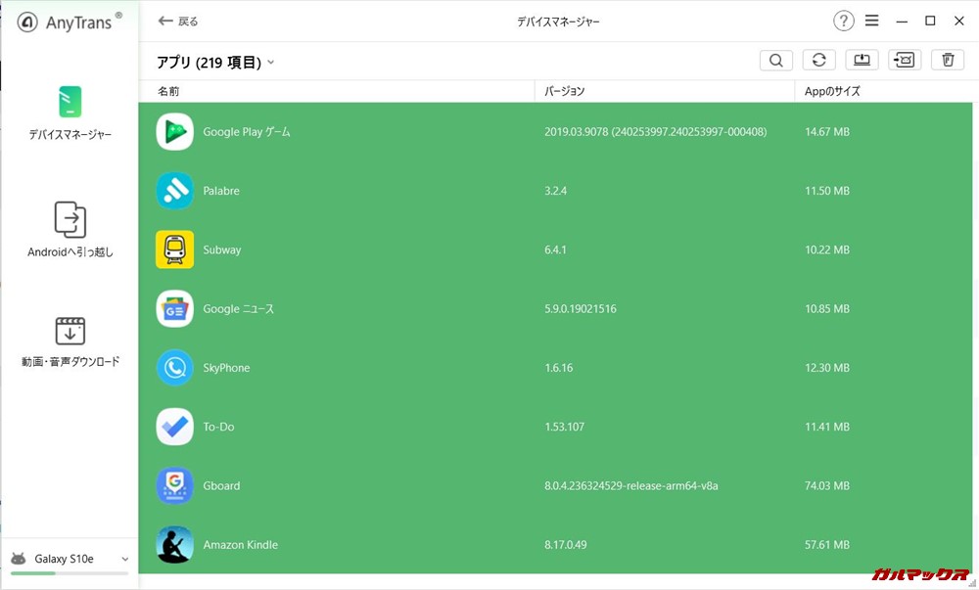
Task: Click the install-to-Android device icon
Action: (x=904, y=60)
